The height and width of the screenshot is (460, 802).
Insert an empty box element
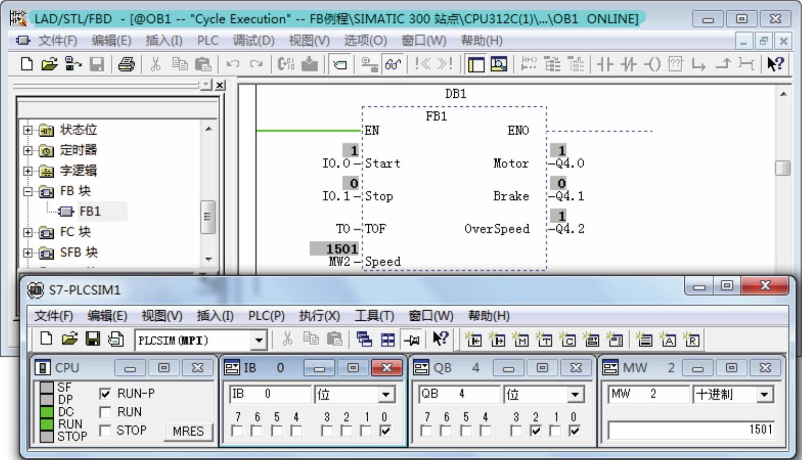click(x=675, y=64)
